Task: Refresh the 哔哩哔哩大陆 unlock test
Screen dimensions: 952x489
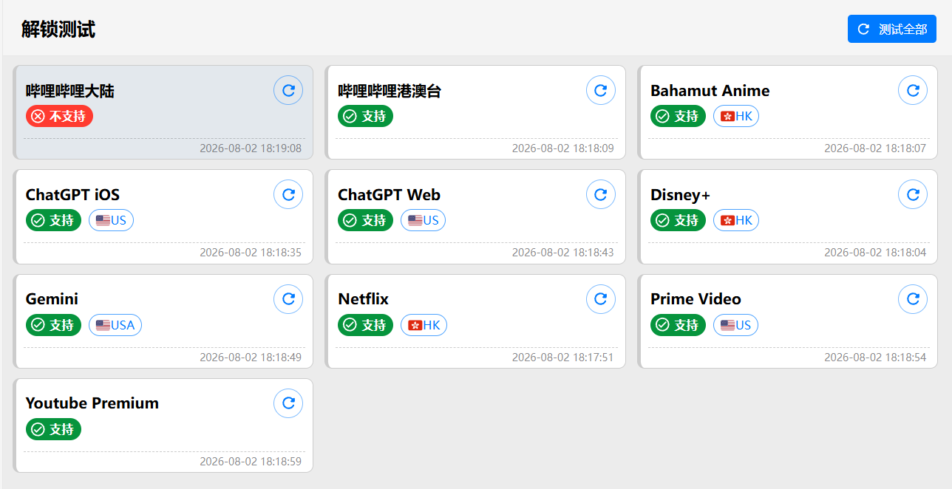Action: tap(288, 90)
